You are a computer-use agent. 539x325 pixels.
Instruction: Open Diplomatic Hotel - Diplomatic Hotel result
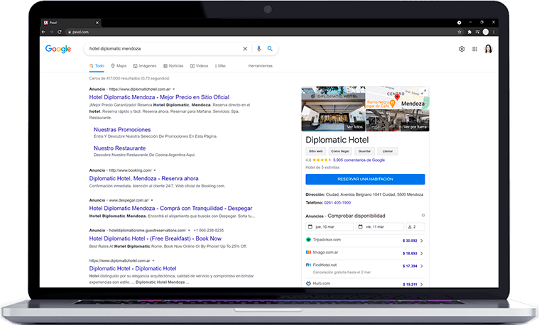point(133,268)
